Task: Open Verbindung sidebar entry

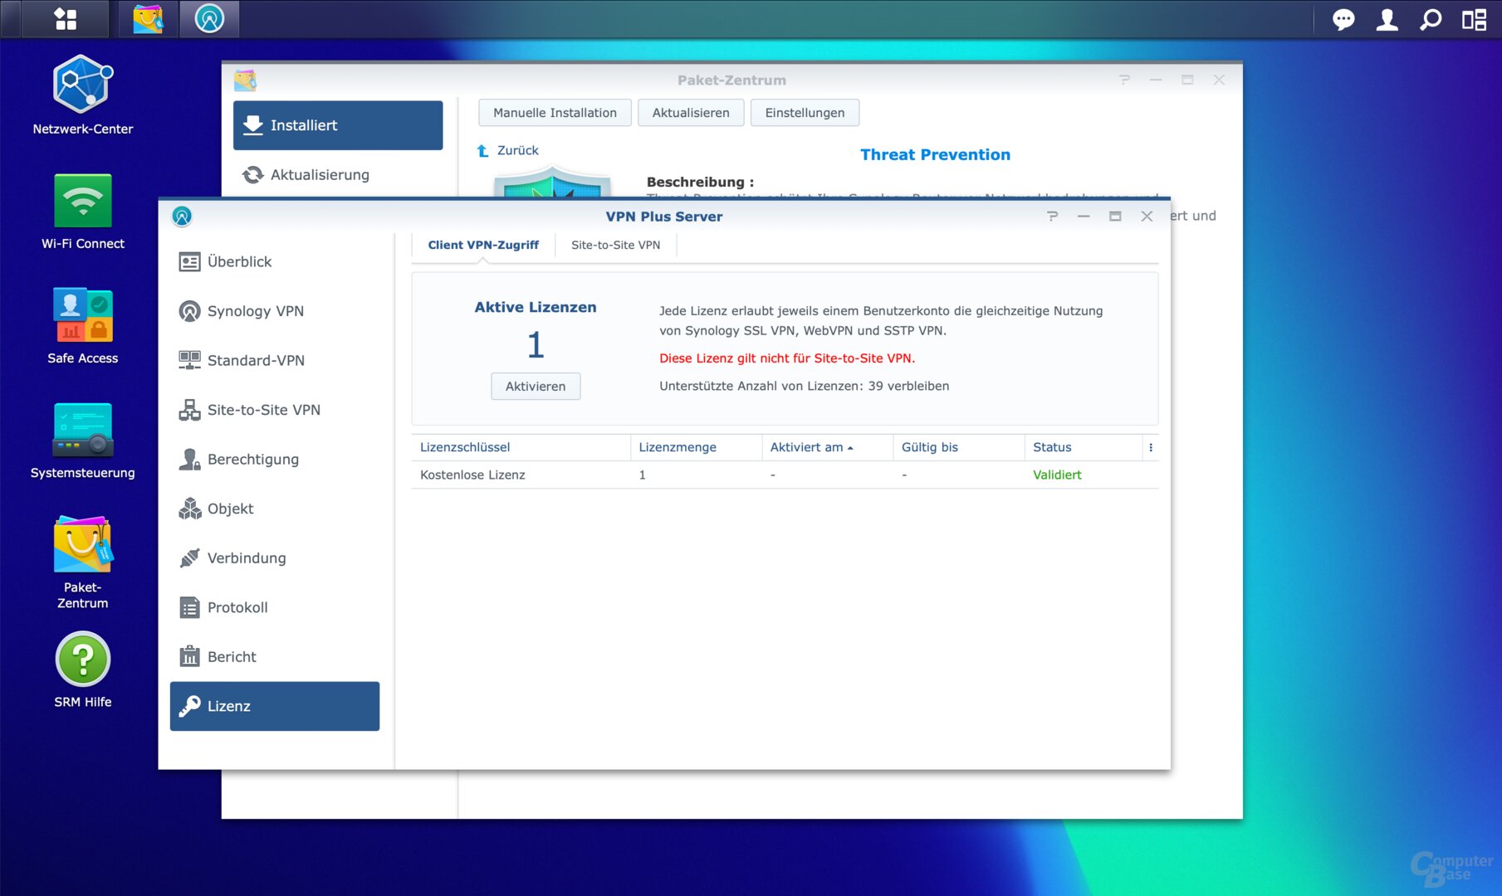Action: pyautogui.click(x=275, y=558)
